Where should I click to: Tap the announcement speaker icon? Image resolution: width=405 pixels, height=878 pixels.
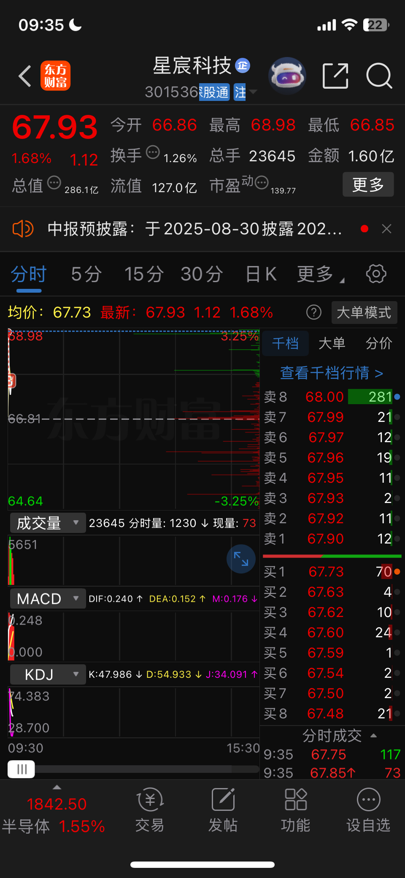(23, 229)
